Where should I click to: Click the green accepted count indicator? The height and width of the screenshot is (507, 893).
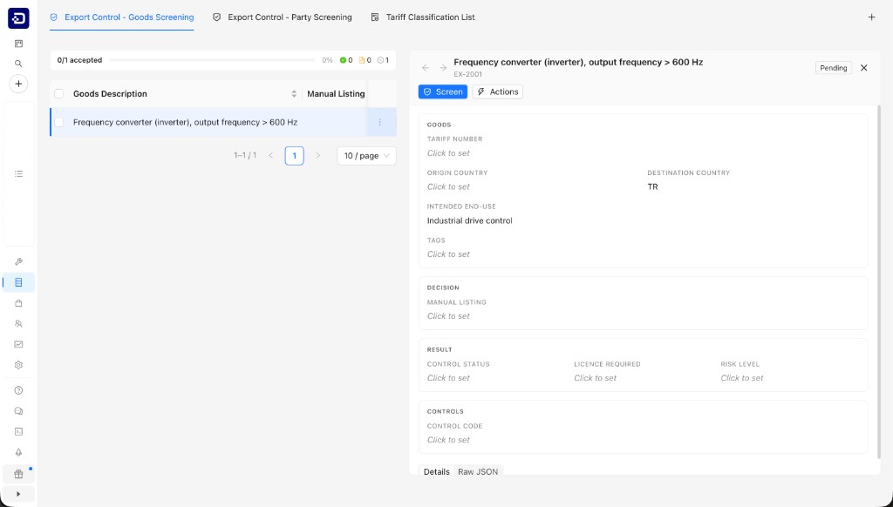tap(346, 60)
